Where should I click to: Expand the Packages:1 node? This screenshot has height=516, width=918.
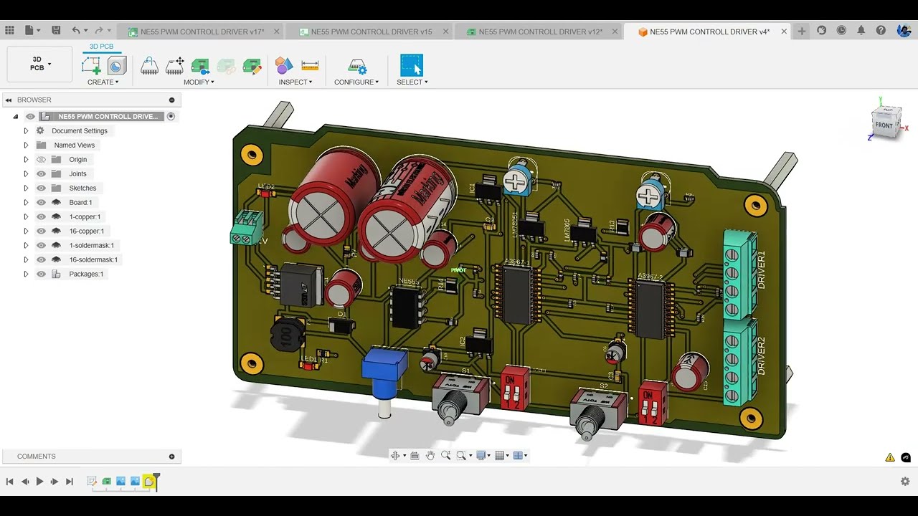pos(26,274)
